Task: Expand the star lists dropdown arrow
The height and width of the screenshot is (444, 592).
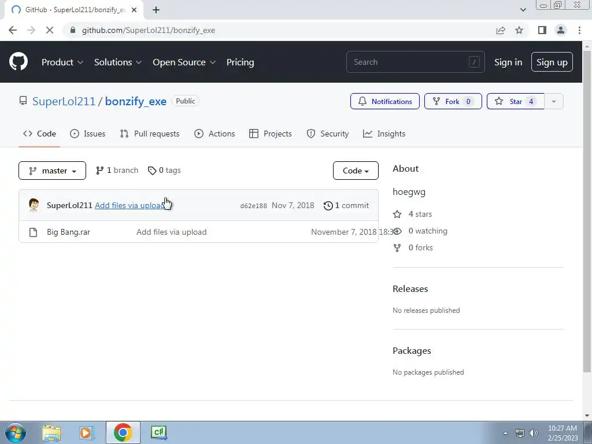Action: pos(554,101)
